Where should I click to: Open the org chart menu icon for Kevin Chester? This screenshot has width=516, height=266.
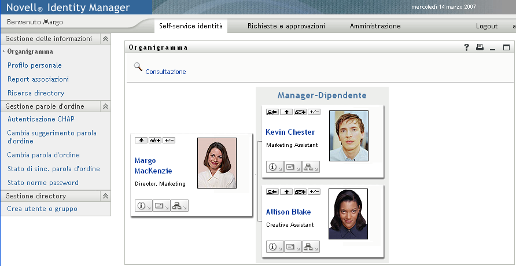click(311, 167)
